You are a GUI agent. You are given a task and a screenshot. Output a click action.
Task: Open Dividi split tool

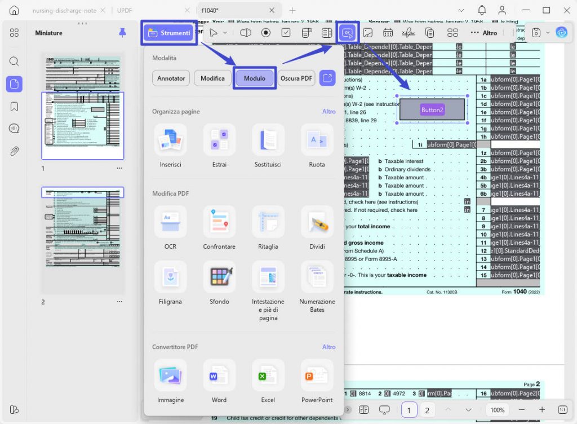click(317, 228)
